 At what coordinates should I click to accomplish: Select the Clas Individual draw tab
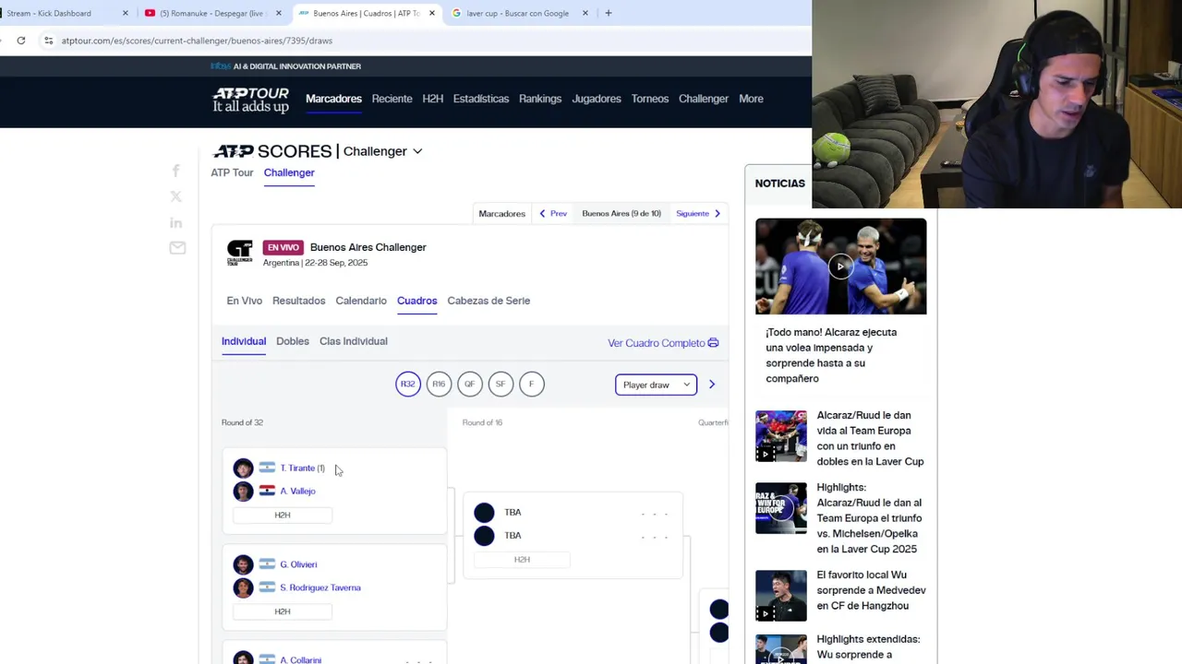[x=354, y=341]
